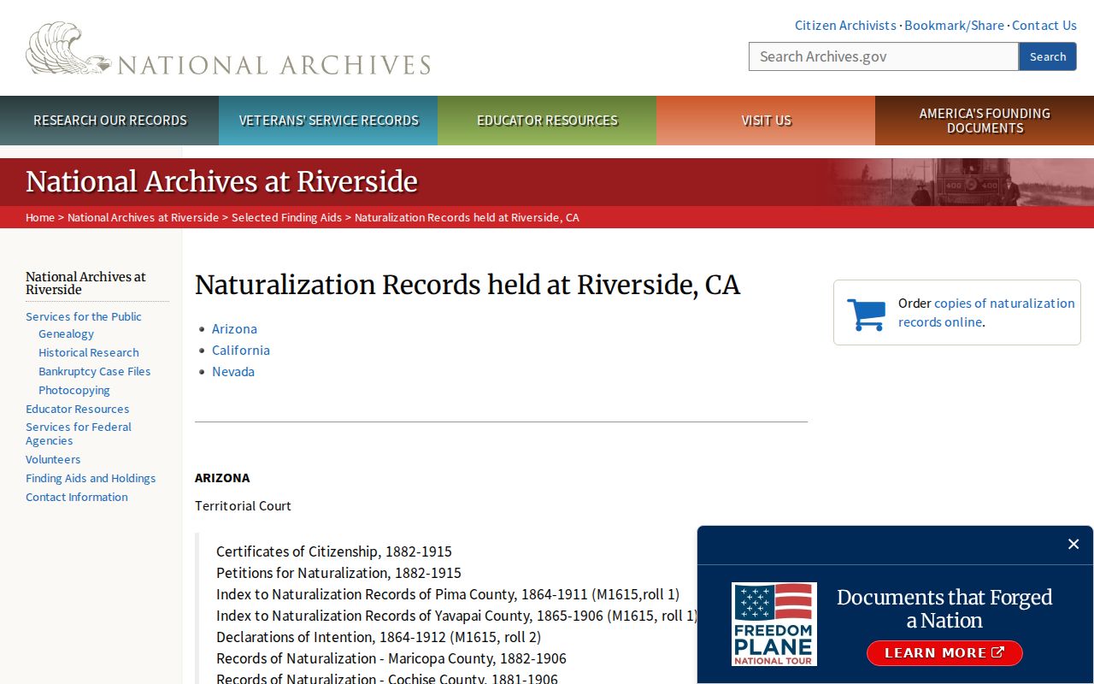Click the Bookmark/Share link
Viewport: 1094px width, 684px height.
[954, 26]
